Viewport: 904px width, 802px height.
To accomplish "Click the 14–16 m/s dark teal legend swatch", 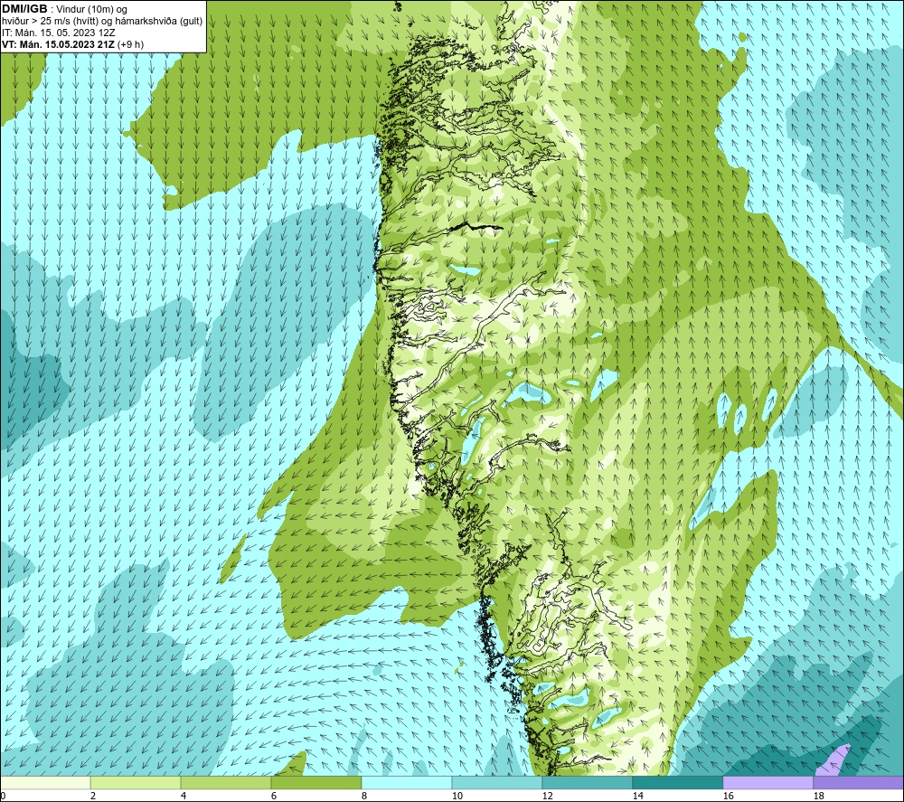I will (677, 782).
